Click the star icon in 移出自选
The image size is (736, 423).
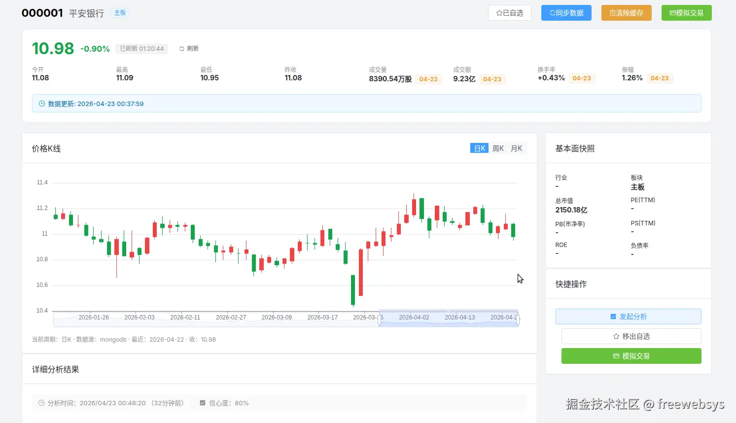(x=615, y=336)
